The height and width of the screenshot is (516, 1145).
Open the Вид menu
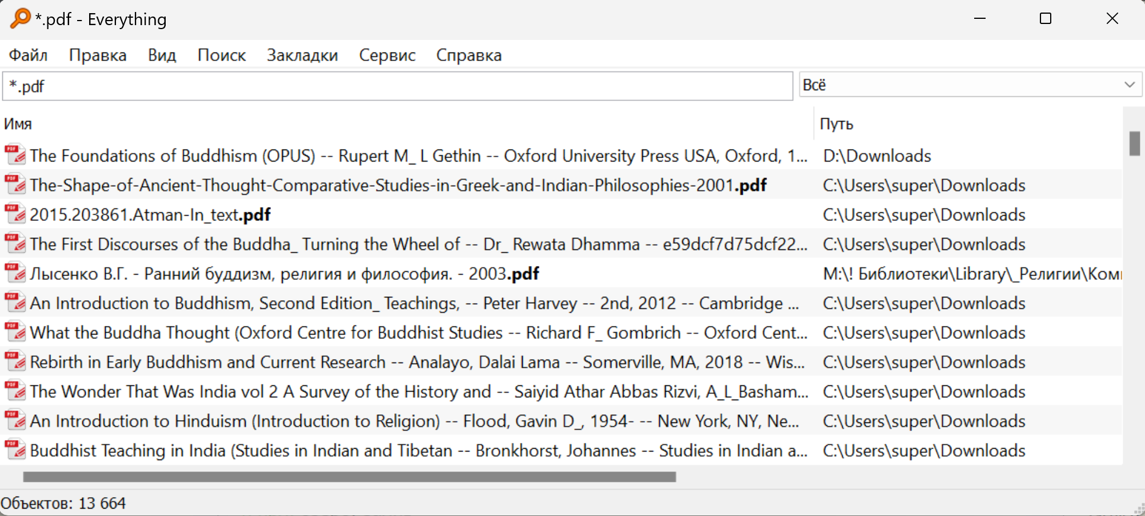162,55
